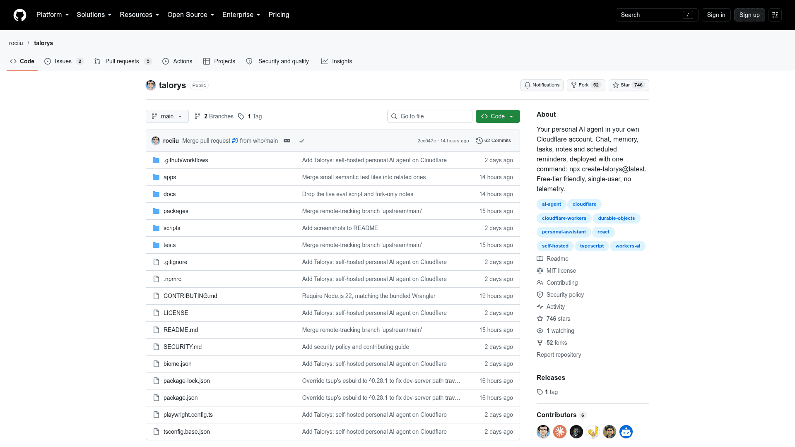Expand the Open Source menu
The height and width of the screenshot is (447, 795).
191,15
